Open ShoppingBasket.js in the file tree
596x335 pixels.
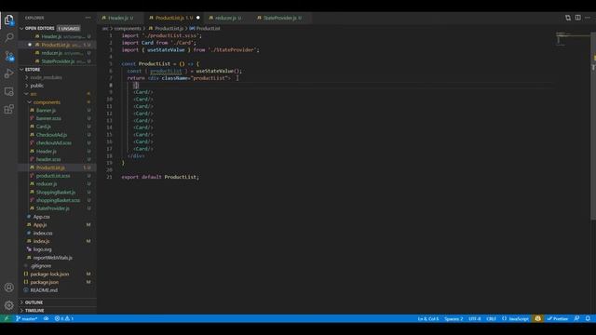coord(56,193)
